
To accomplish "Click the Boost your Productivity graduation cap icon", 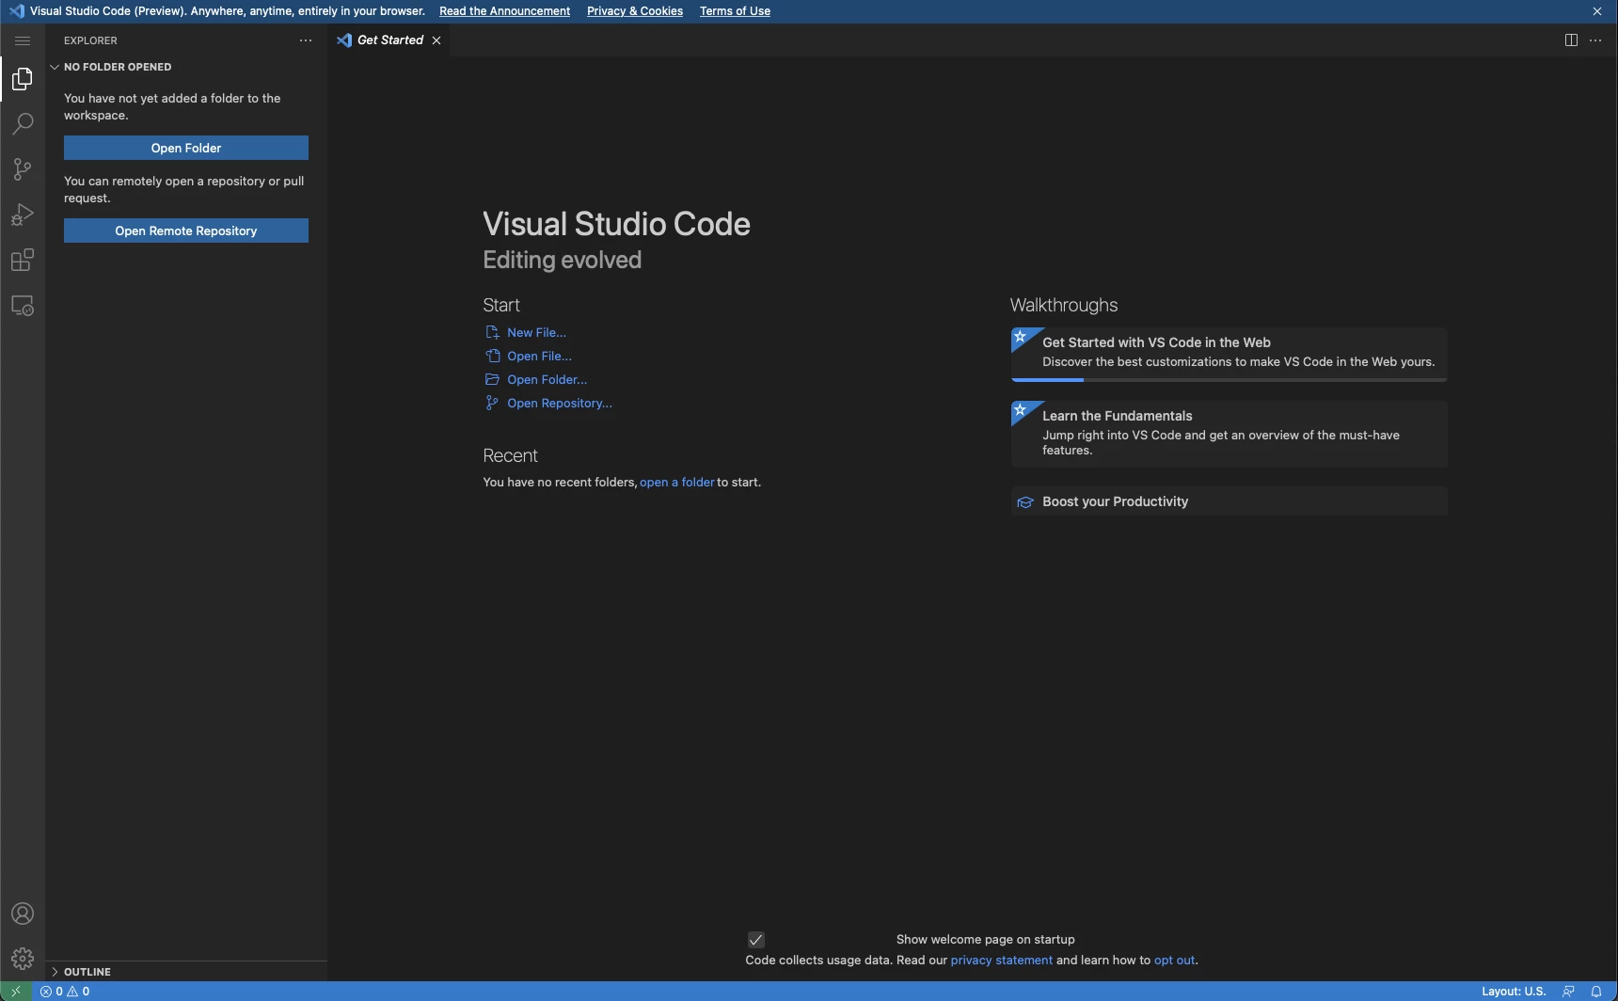I will (x=1025, y=502).
